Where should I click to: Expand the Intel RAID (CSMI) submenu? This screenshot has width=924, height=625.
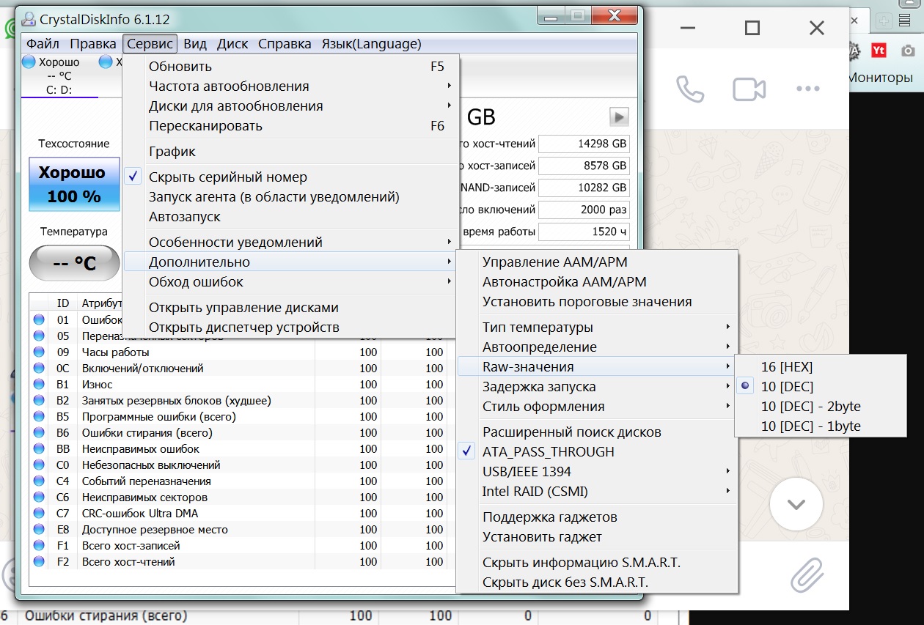(x=595, y=492)
